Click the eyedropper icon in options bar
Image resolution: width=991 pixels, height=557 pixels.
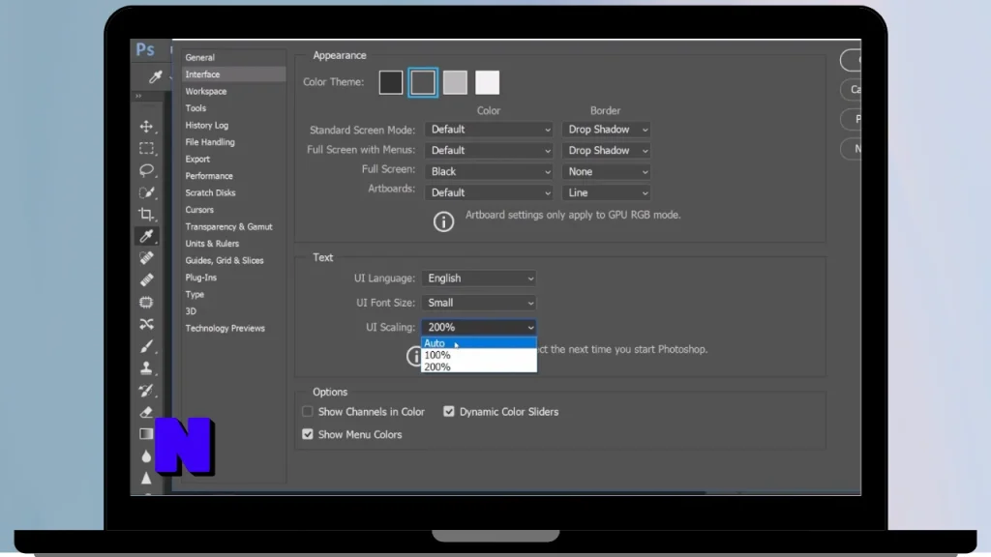[x=155, y=77]
